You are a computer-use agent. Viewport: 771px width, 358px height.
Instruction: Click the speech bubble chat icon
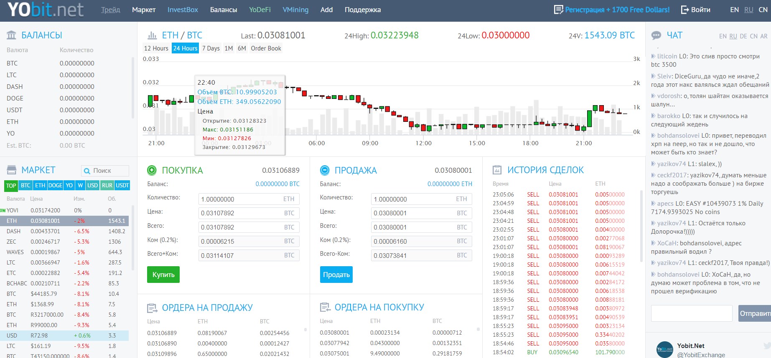click(x=656, y=35)
